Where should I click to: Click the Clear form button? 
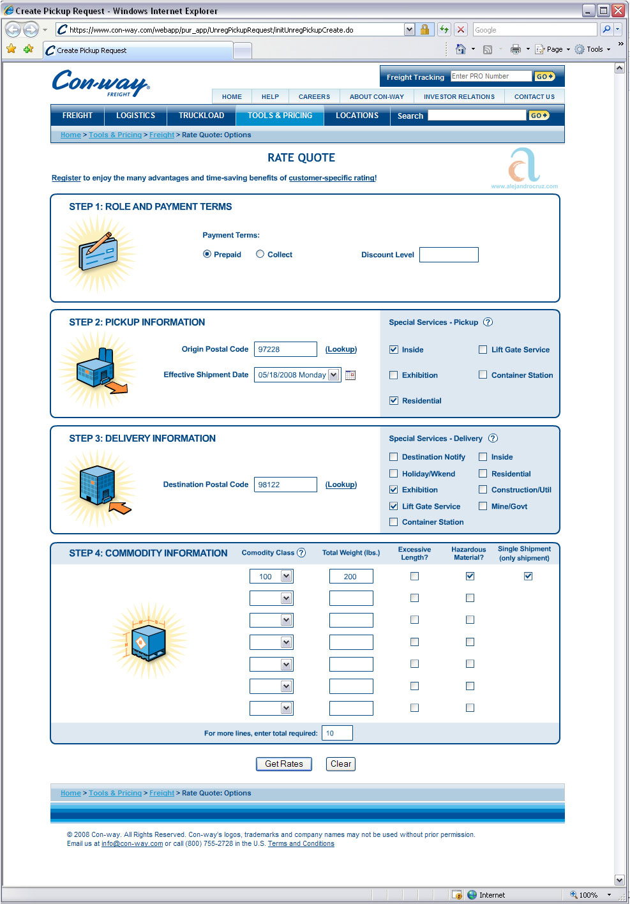[341, 764]
